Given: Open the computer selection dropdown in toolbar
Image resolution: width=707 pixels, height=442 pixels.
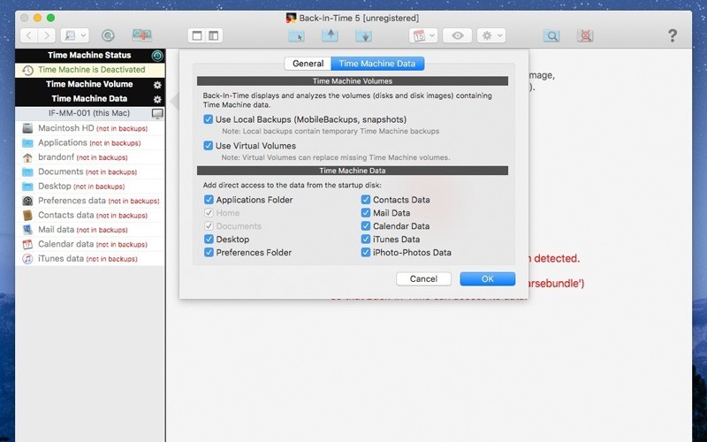Looking at the screenshot, I should coord(75,35).
